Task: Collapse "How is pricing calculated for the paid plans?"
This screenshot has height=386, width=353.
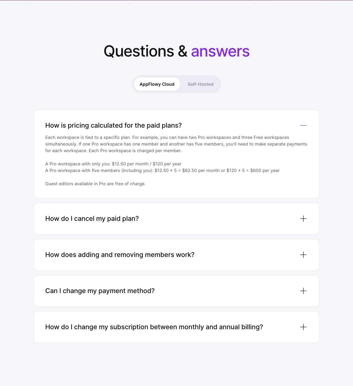Action: click(113, 125)
